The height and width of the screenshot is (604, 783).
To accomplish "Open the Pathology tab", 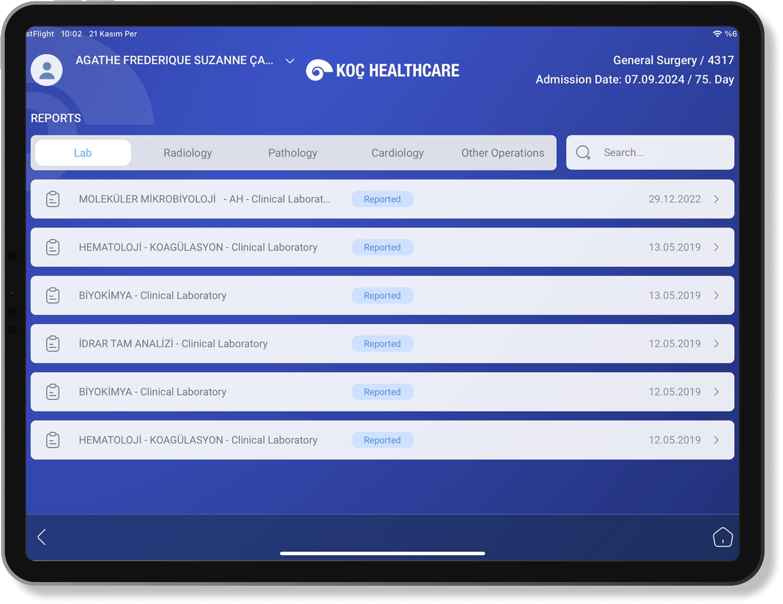I will pyautogui.click(x=292, y=153).
